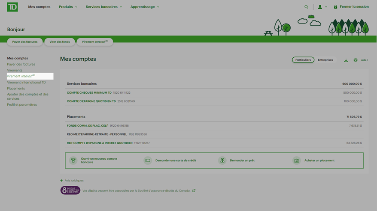The height and width of the screenshot is (211, 377).
Task: Expand Avis juridiques with the plus icon
Action: [x=61, y=181]
